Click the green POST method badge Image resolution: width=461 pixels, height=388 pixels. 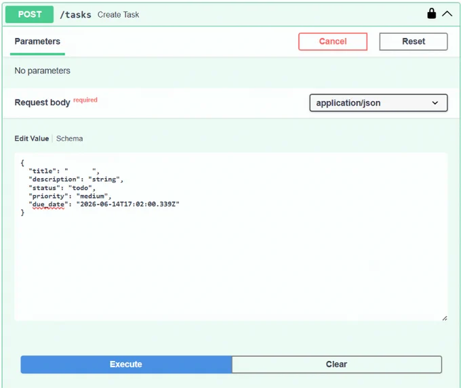29,14
